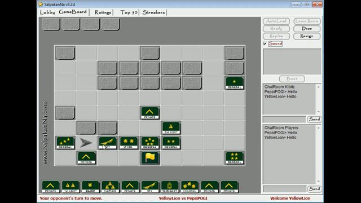Select the Lt Col piece
The height and width of the screenshot is (203, 361).
point(129,143)
